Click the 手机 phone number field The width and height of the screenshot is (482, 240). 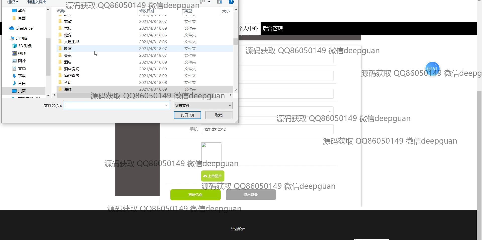[267, 129]
